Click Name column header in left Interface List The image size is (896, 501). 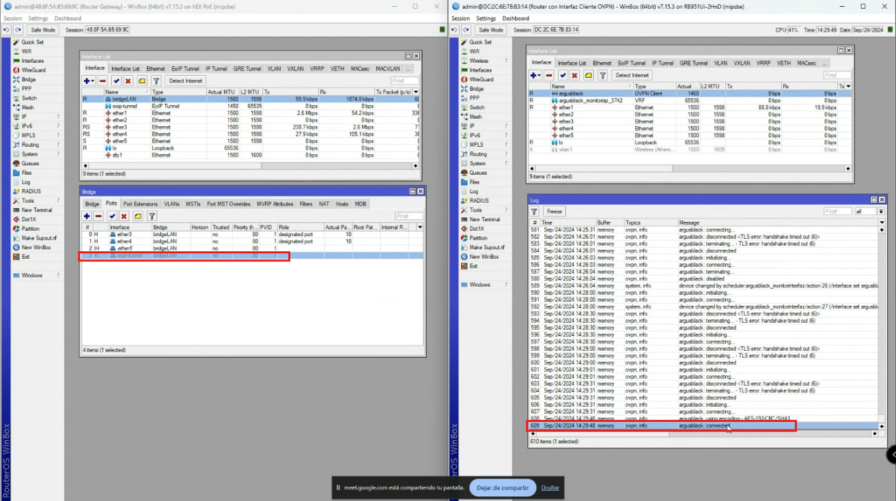point(126,91)
